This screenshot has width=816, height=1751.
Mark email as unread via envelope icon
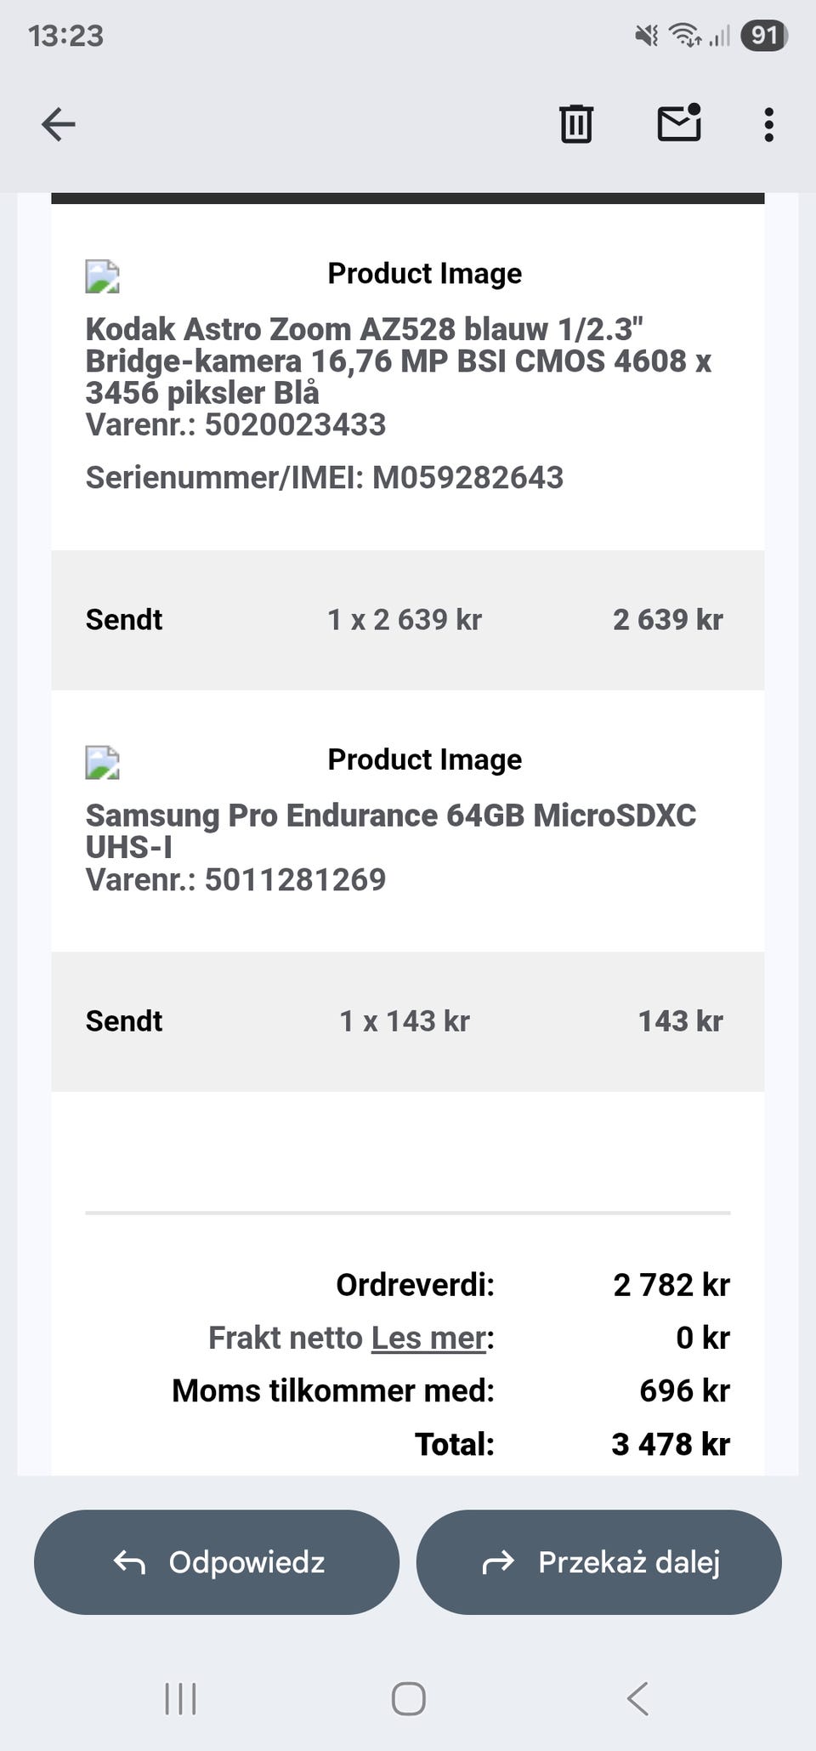pyautogui.click(x=679, y=122)
